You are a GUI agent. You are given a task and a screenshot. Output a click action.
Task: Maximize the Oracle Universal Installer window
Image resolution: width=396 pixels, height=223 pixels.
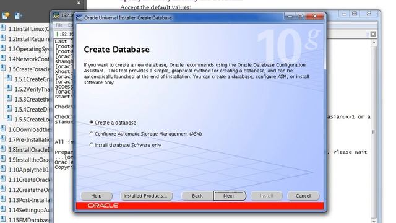pos(300,17)
